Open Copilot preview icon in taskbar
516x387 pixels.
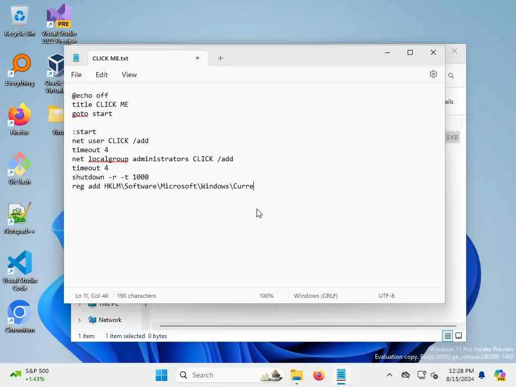pos(500,375)
